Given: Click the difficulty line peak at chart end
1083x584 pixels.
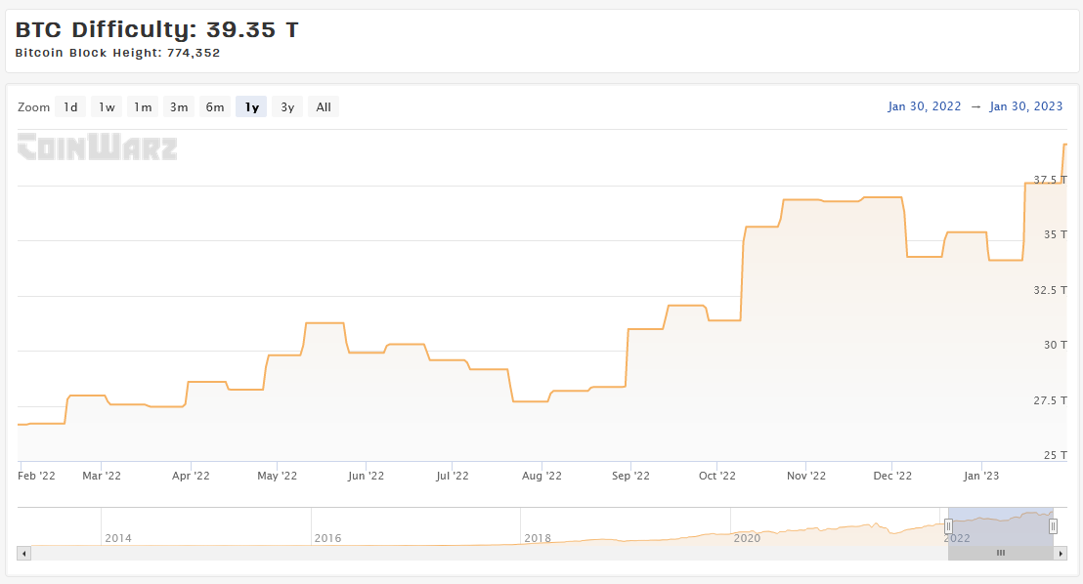Looking at the screenshot, I should click(1065, 145).
